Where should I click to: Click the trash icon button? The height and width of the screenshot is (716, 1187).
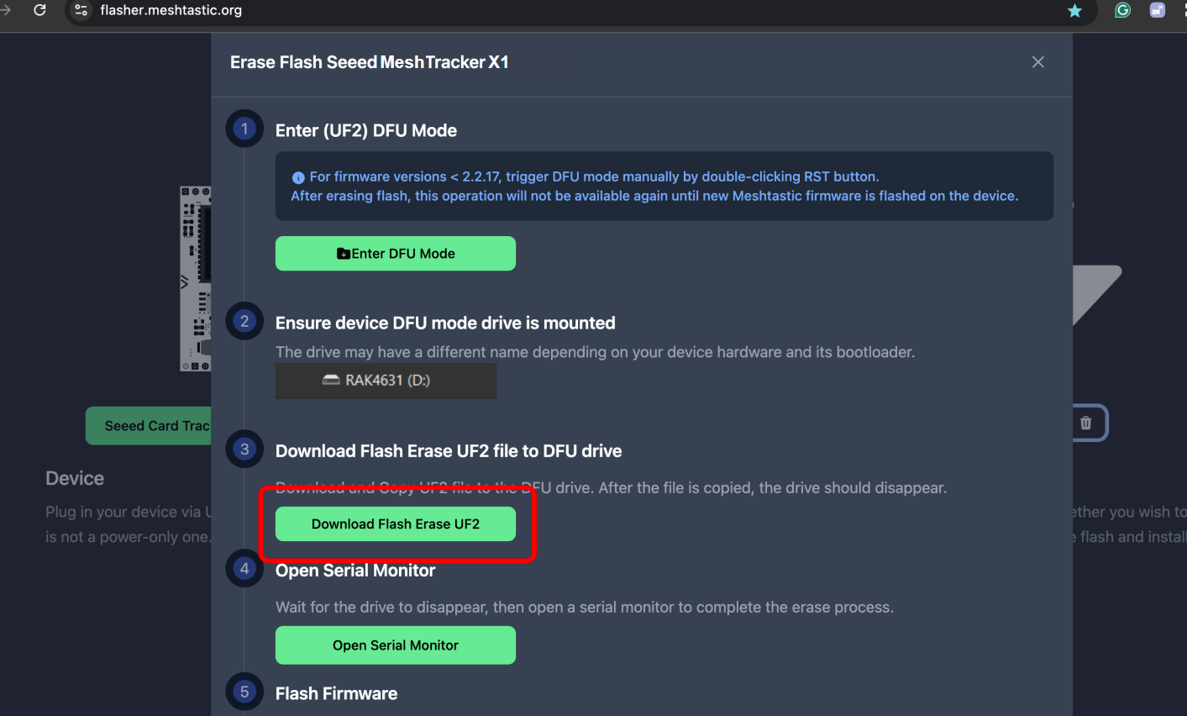pos(1085,423)
